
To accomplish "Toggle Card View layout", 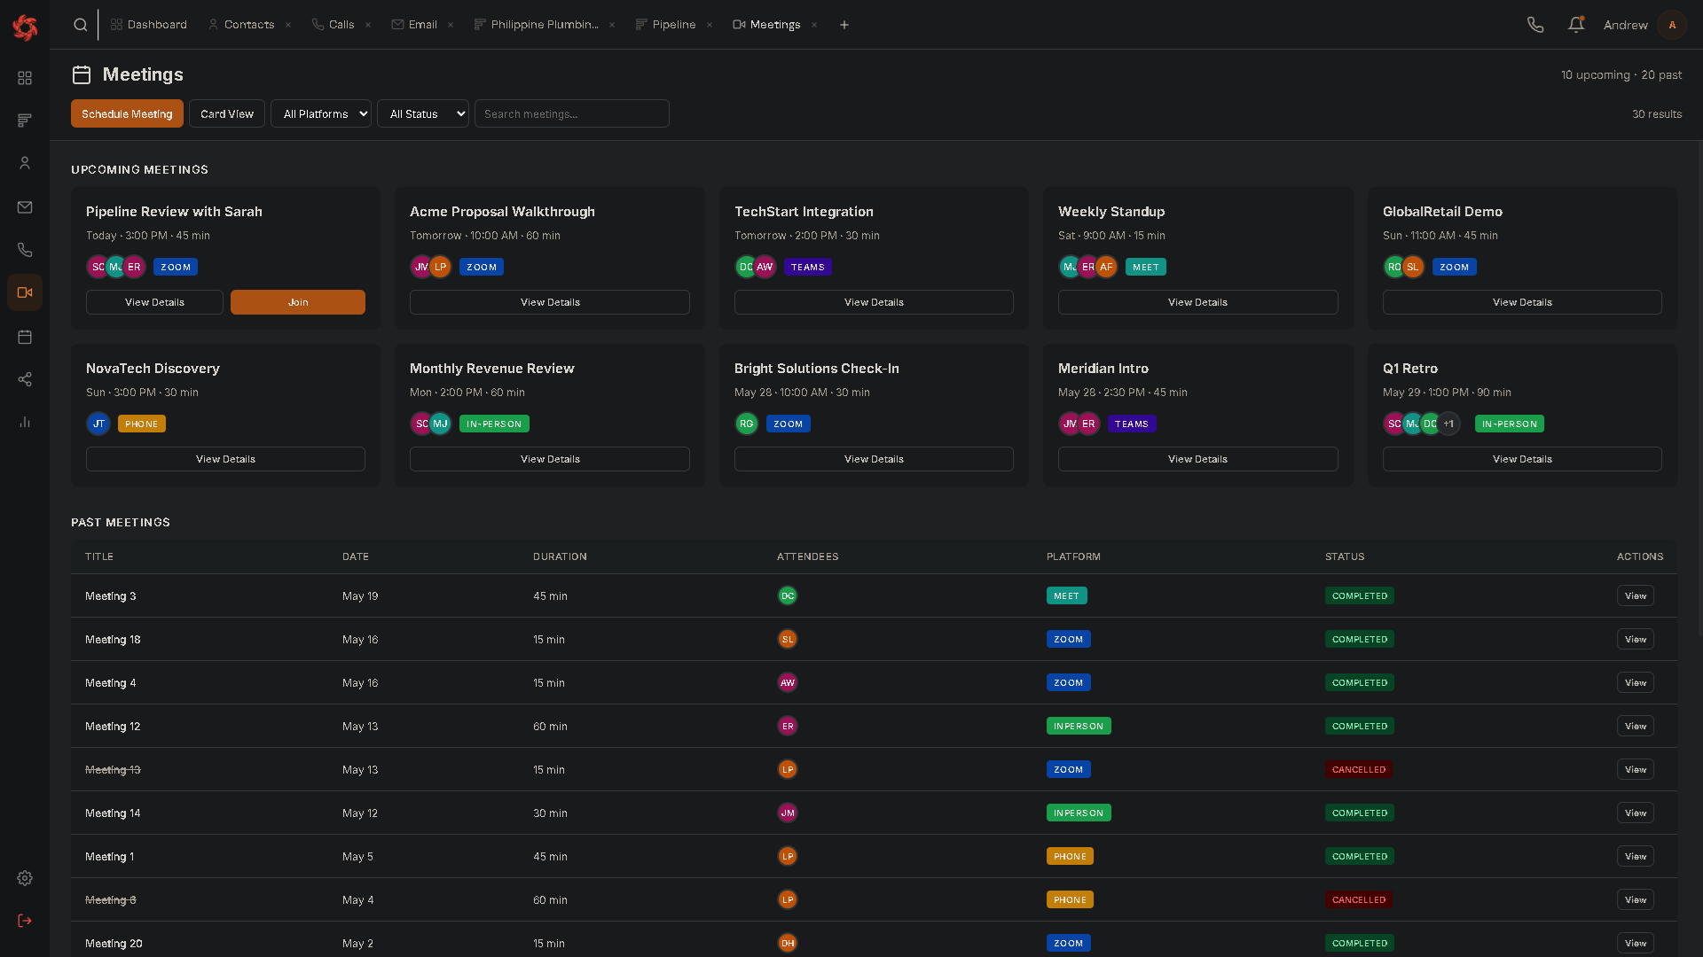I will [227, 113].
